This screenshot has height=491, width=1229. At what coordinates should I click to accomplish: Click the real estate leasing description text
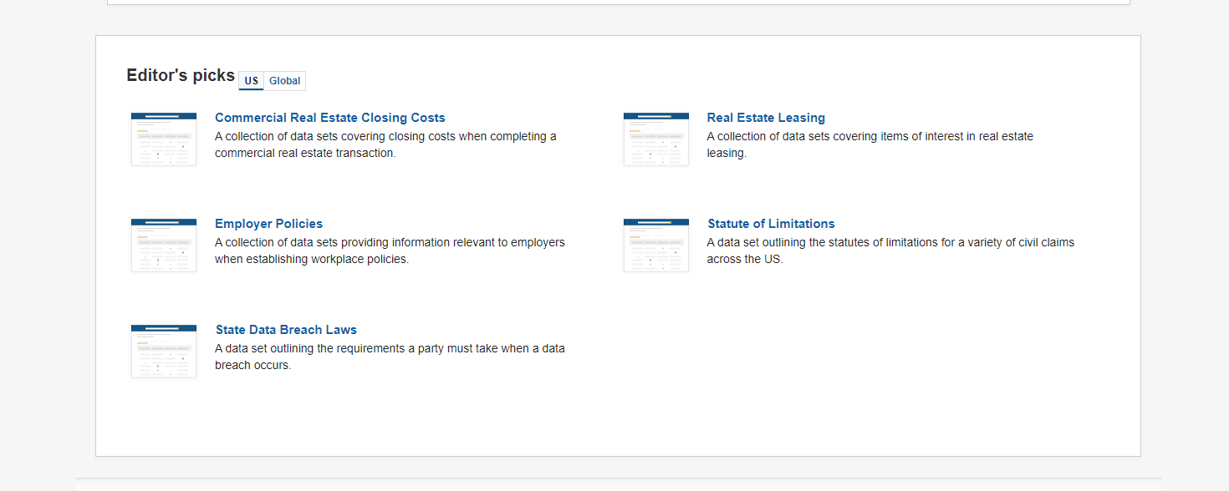[x=869, y=144]
